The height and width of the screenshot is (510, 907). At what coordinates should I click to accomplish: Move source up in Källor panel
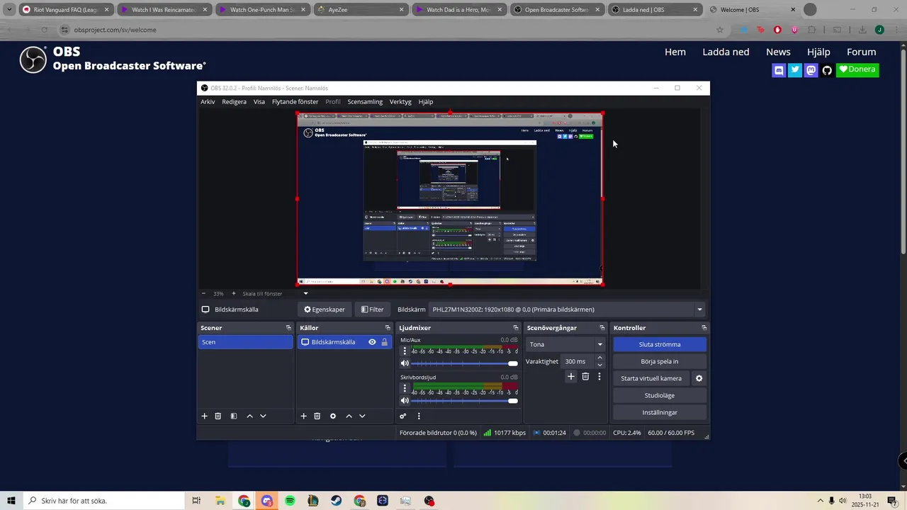[349, 416]
